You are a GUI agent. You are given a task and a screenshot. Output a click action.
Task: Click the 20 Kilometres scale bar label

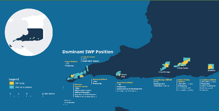[48, 94]
